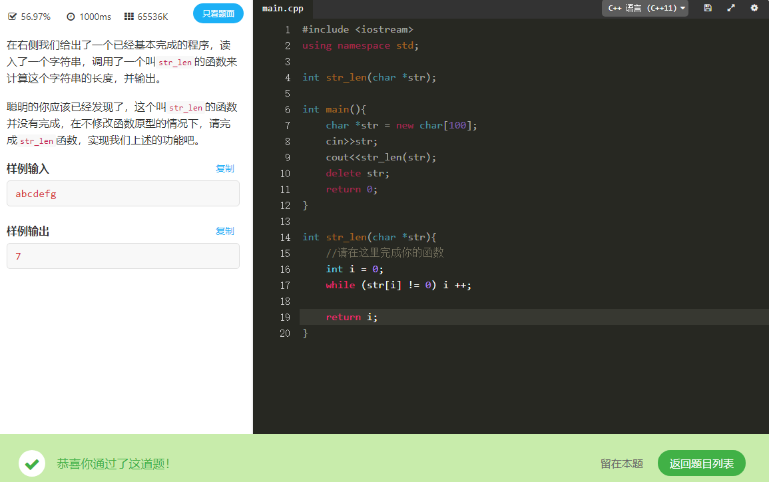Click the 只看题面 button

coord(218,14)
